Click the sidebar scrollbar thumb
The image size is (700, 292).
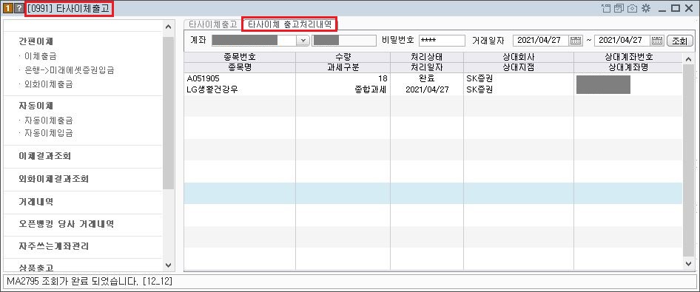coord(168,113)
